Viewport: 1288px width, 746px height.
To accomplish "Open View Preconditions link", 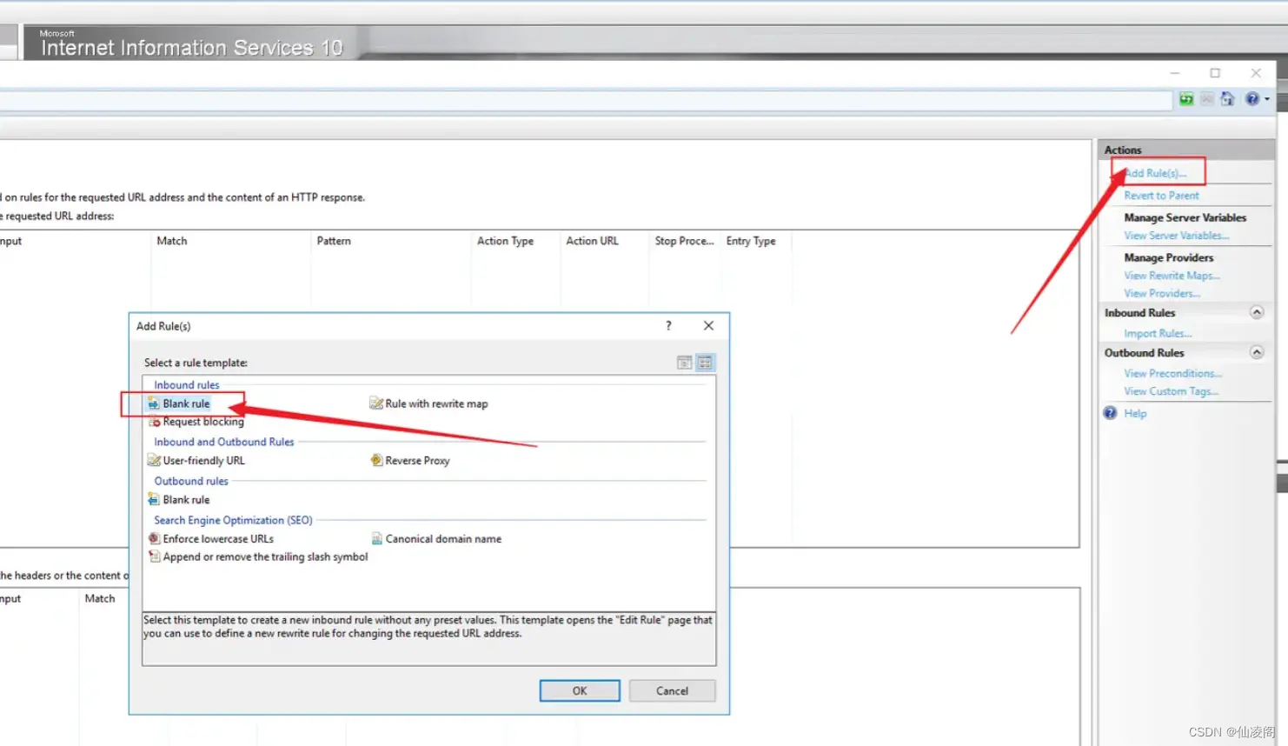I will (x=1173, y=374).
